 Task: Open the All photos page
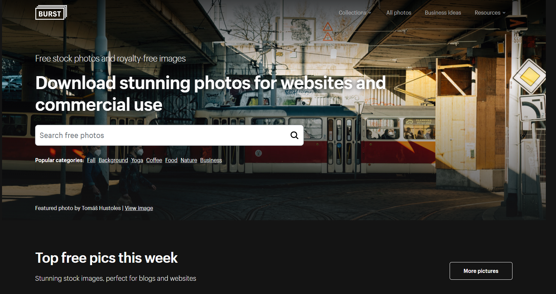tap(399, 13)
